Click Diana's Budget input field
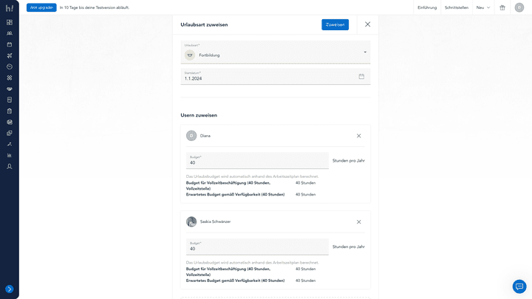Viewport: 532px width, 299px height. (256, 161)
